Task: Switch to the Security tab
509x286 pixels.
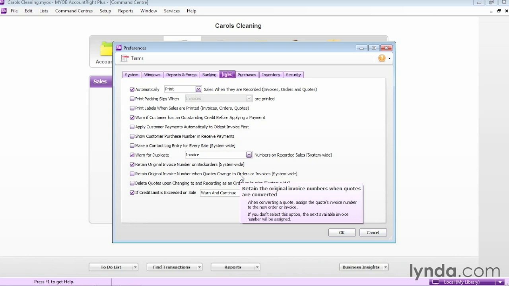Action: (293, 75)
